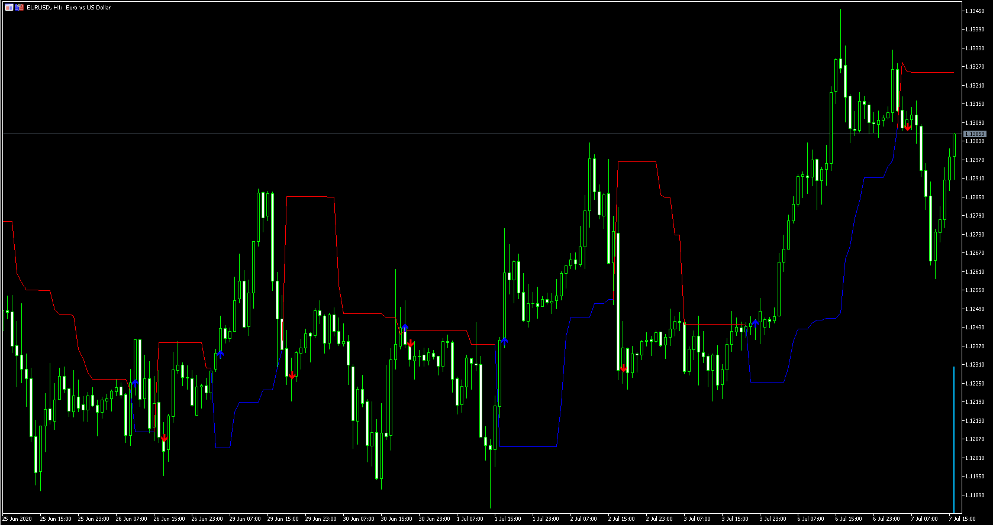Select the current price label 1.13053
Image resolution: width=993 pixels, height=525 pixels.
[x=975, y=134]
